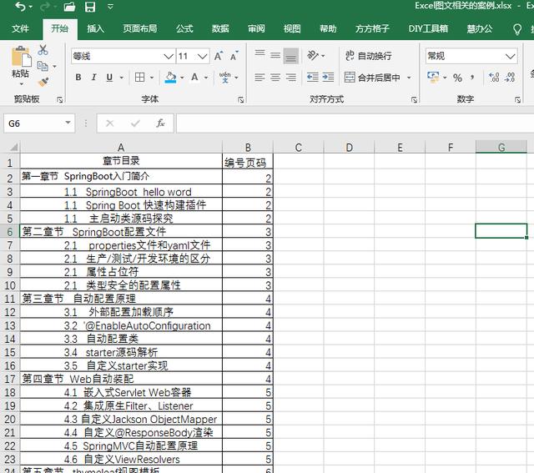Select the Format Painter brush
Viewport: 534px width, 473px height.
point(43,82)
